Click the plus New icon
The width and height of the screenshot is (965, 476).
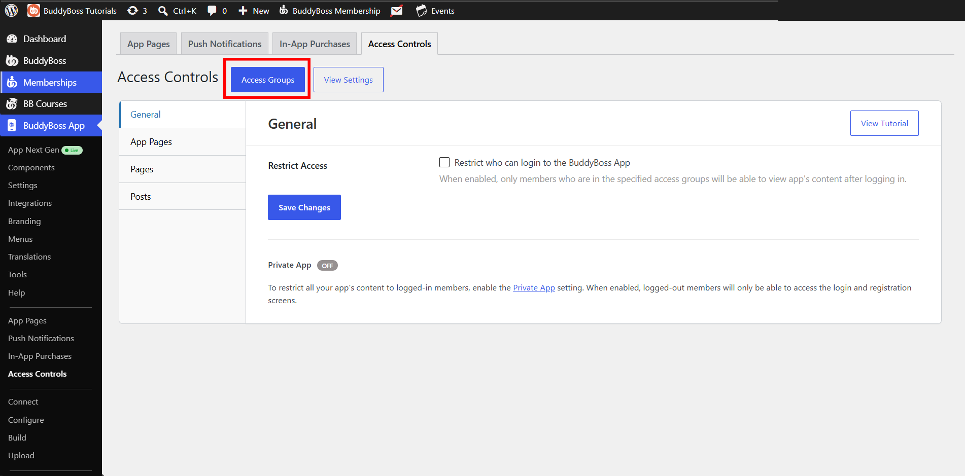click(x=243, y=11)
